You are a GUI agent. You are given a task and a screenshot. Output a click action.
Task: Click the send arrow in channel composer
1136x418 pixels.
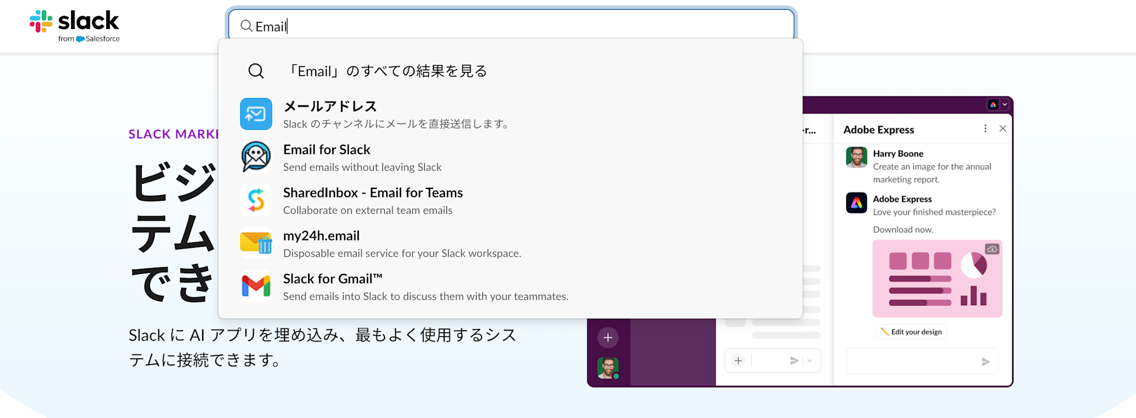pos(794,361)
